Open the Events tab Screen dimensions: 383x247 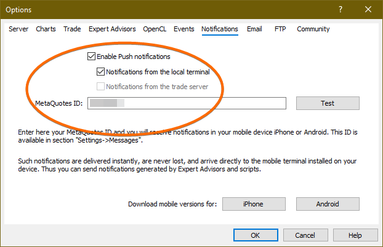pyautogui.click(x=183, y=29)
